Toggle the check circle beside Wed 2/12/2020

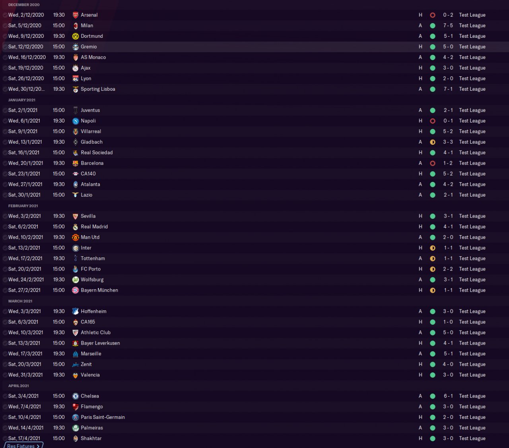click(x=5, y=15)
